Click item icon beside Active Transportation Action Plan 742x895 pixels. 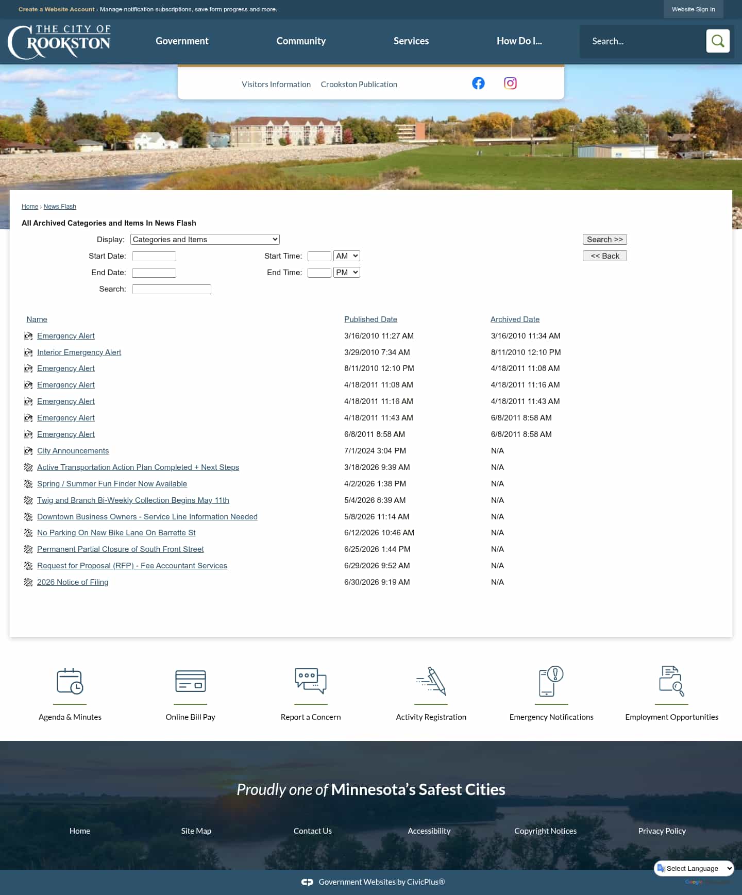click(x=28, y=467)
